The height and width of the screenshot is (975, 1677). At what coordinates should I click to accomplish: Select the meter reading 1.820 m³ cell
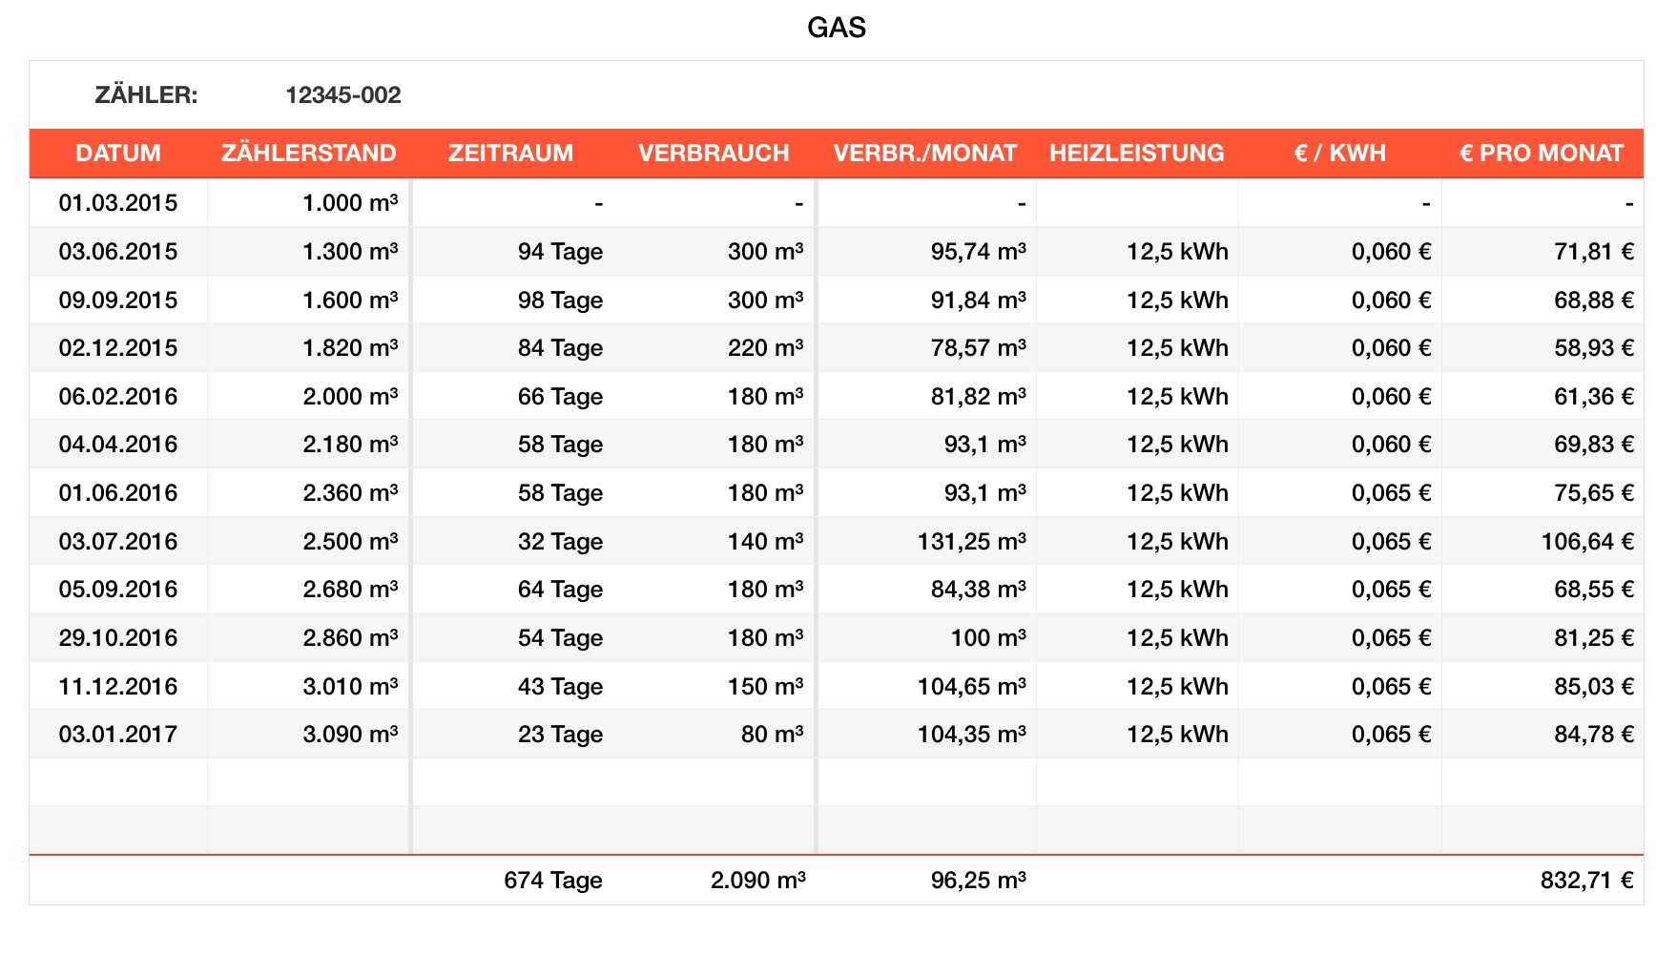350,348
